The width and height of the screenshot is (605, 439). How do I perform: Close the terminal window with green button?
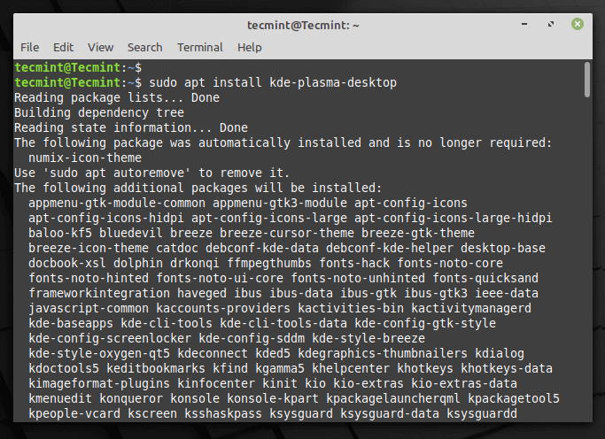point(578,24)
